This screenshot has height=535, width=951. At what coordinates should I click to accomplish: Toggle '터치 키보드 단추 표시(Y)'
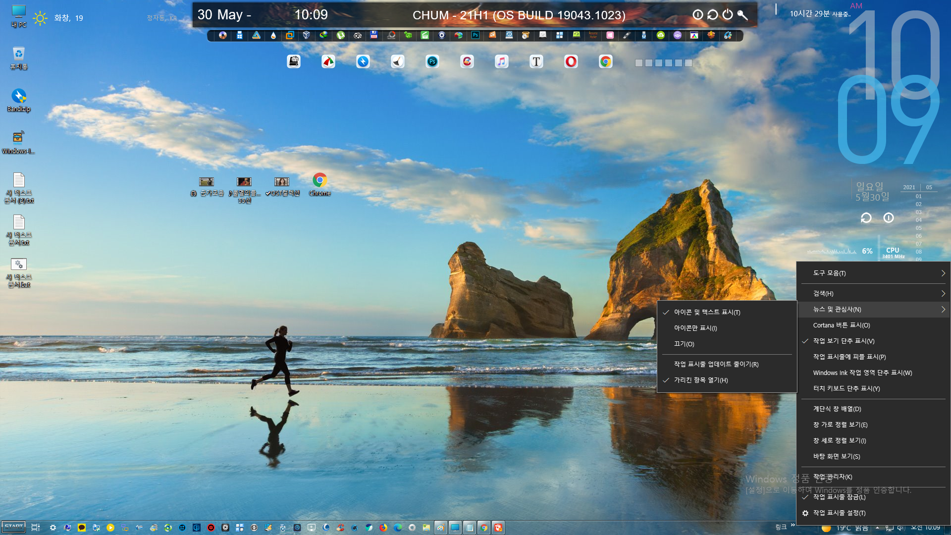pyautogui.click(x=873, y=388)
